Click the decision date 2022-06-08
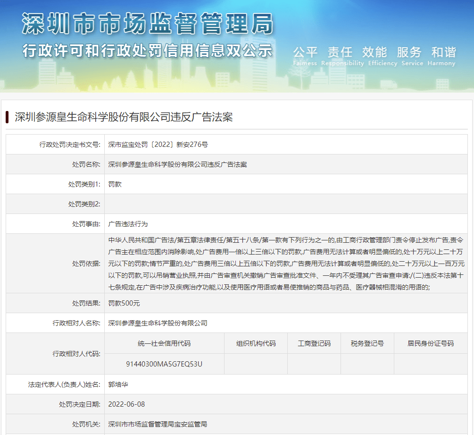The image size is (474, 435). click(126, 404)
